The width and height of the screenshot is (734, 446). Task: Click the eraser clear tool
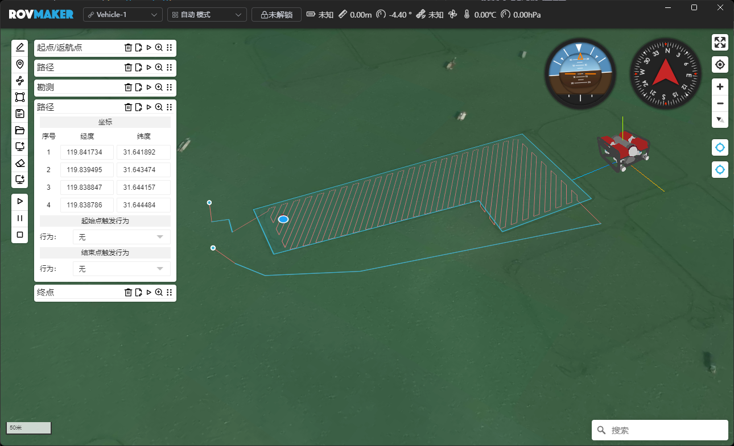[x=20, y=163]
